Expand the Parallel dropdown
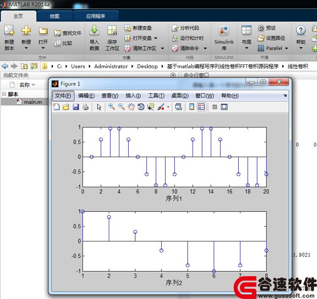This screenshot has width=317, height=299. (287, 48)
